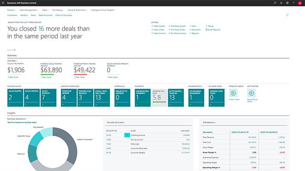Create a new Sales Invoice

(x=158, y=33)
